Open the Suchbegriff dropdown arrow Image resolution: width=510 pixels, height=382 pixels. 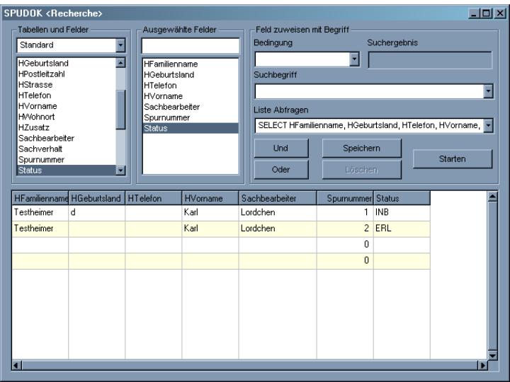[x=488, y=91]
